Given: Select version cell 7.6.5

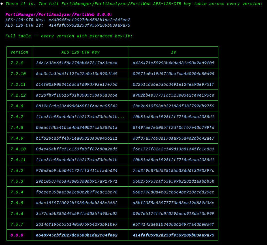Looking at the screenshot, I should pyautogui.click(x=17, y=203).
